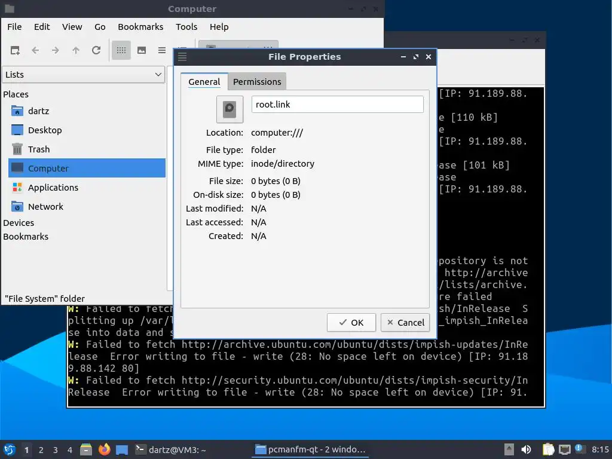Switch to compact list view mode
Image resolution: width=612 pixels, height=459 pixels.
click(162, 50)
